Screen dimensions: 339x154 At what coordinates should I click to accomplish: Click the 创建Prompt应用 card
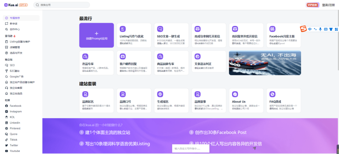click(96, 35)
